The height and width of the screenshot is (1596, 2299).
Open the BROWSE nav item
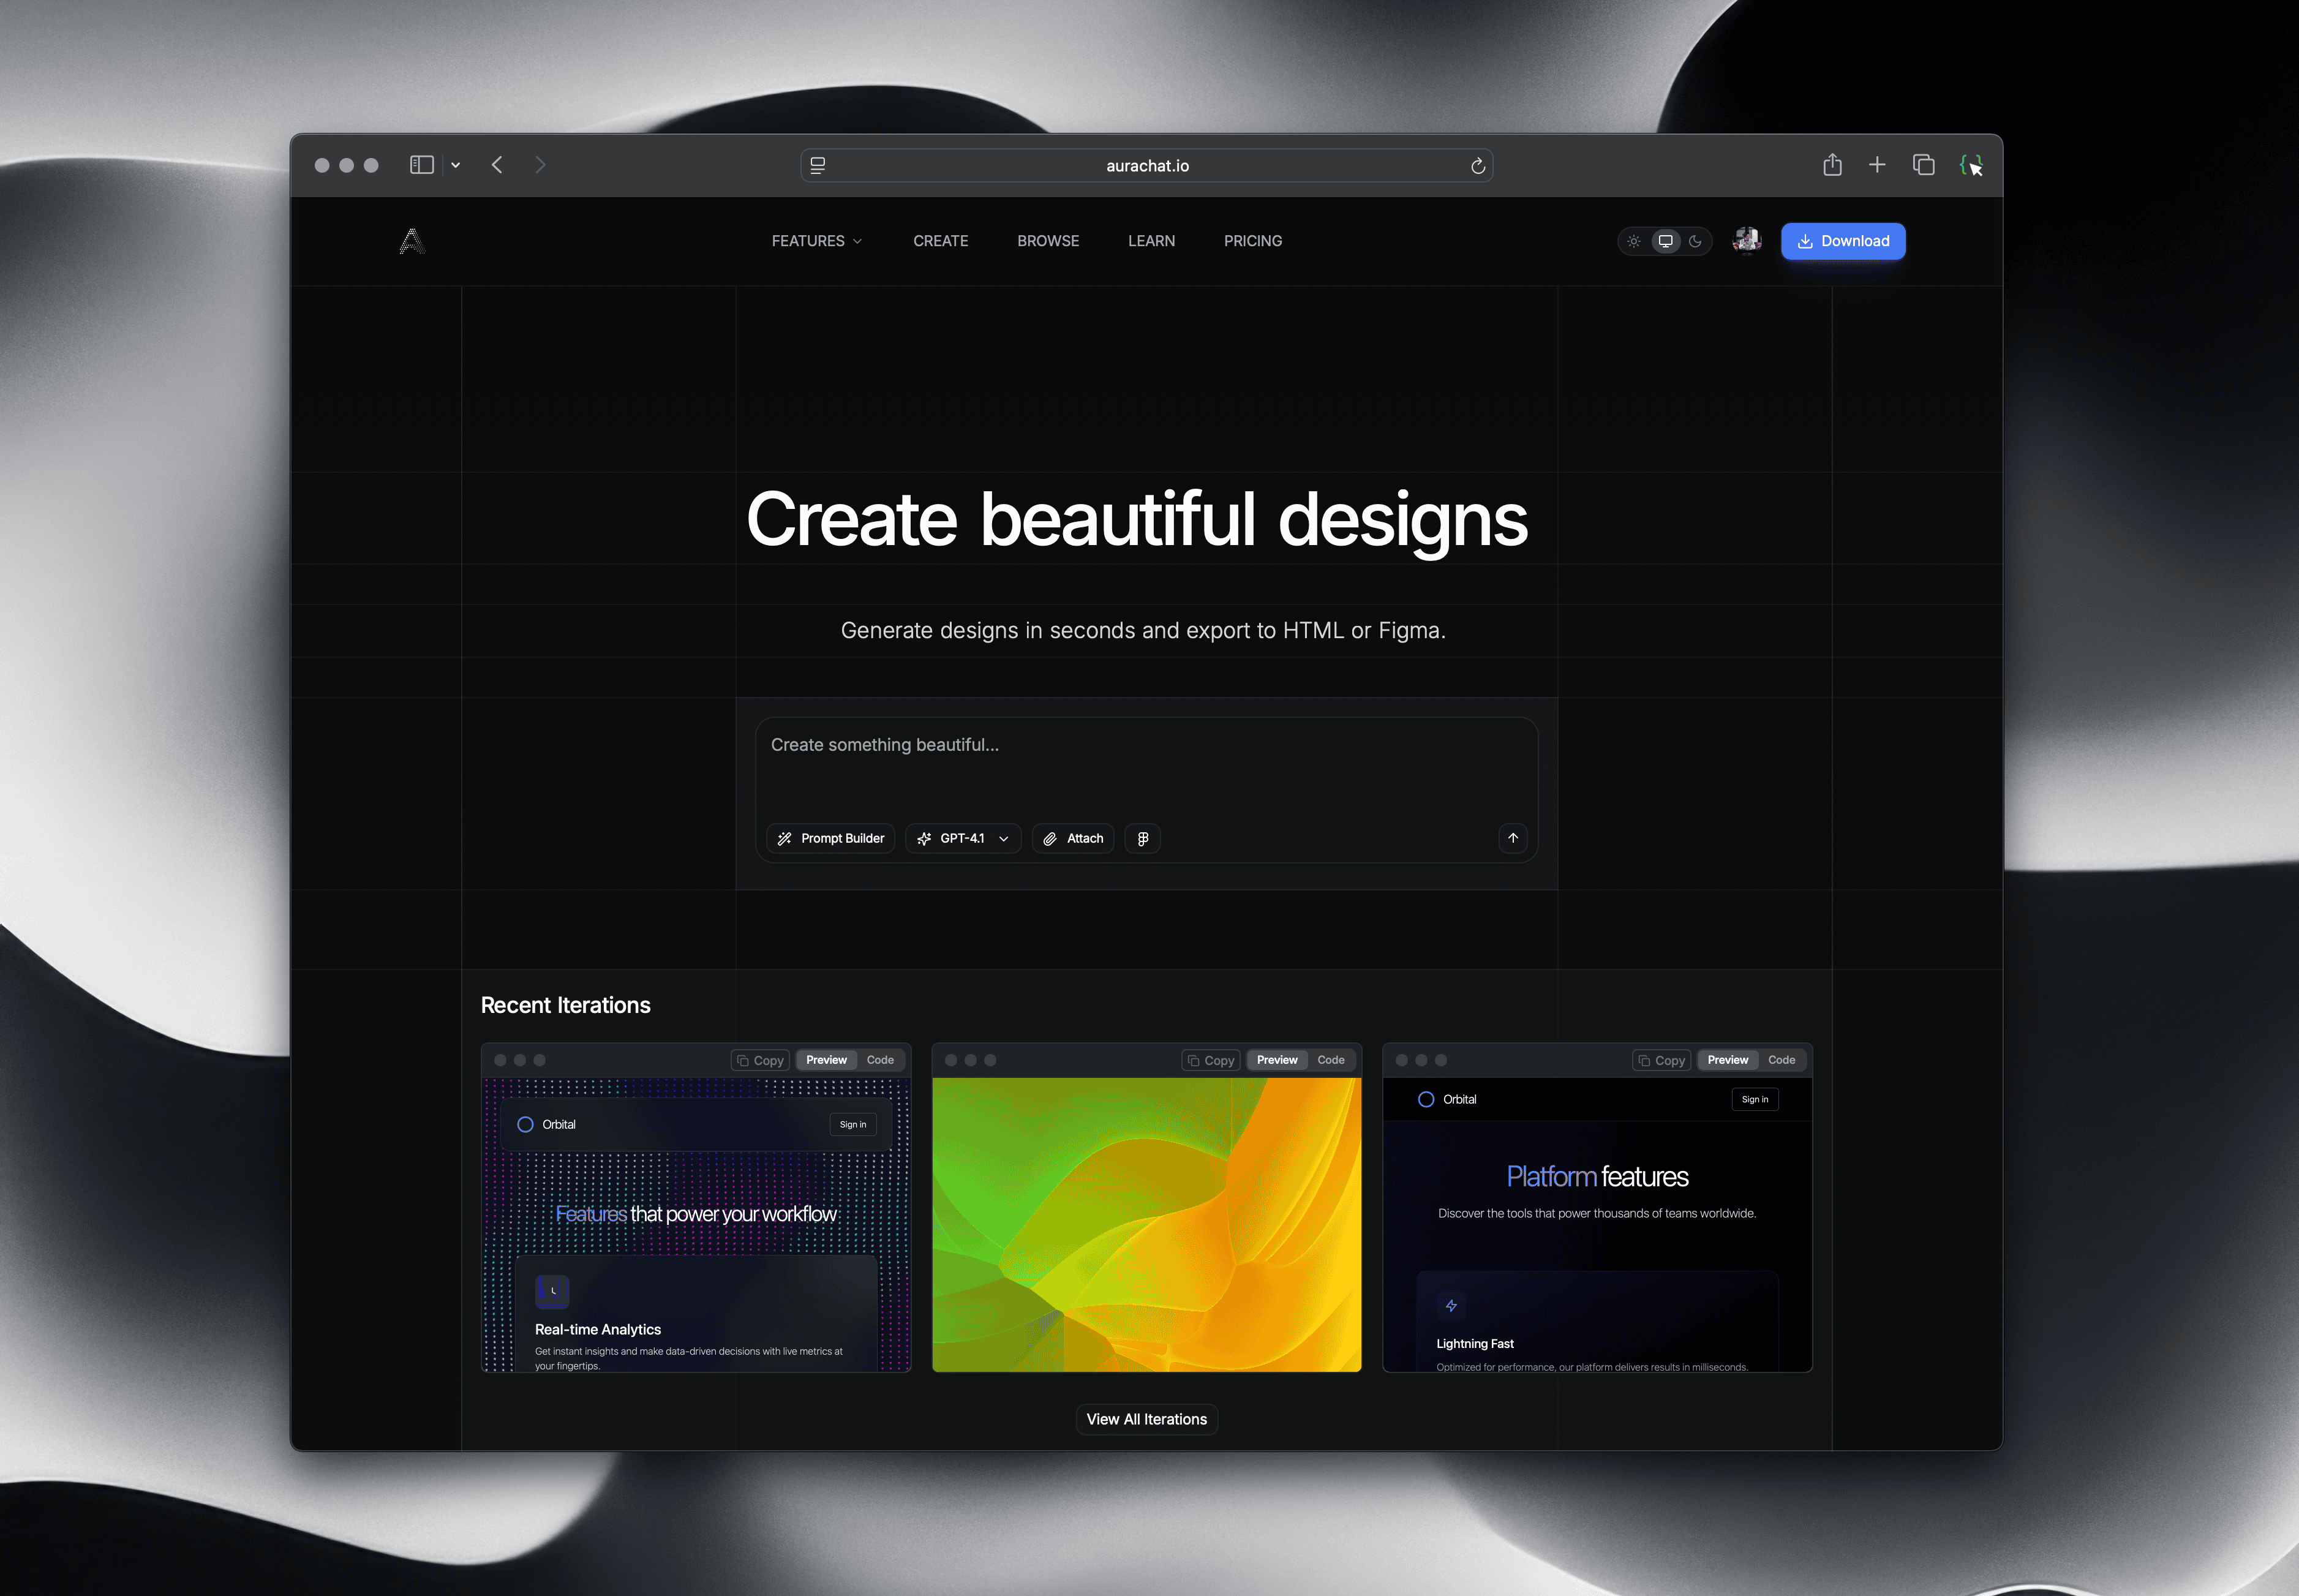1048,241
